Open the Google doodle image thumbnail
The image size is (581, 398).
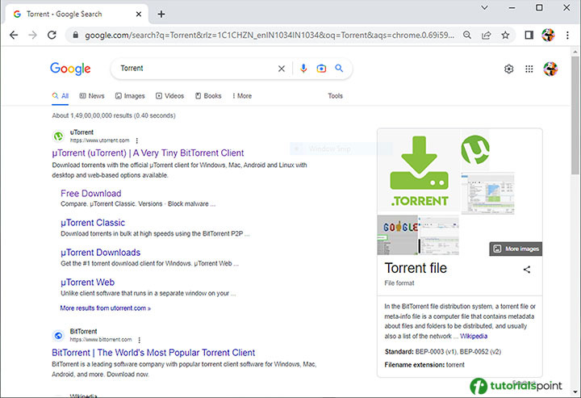pyautogui.click(x=398, y=235)
